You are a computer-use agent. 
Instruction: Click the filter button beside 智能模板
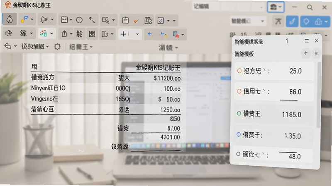click(316, 53)
